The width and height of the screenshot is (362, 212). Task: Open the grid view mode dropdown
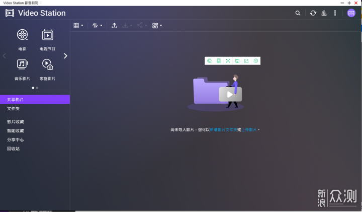point(78,26)
